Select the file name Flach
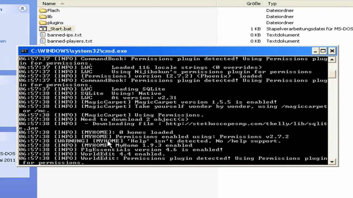 [x=54, y=10]
